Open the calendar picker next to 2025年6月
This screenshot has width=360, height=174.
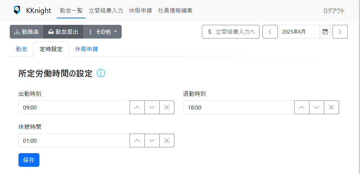tap(325, 32)
